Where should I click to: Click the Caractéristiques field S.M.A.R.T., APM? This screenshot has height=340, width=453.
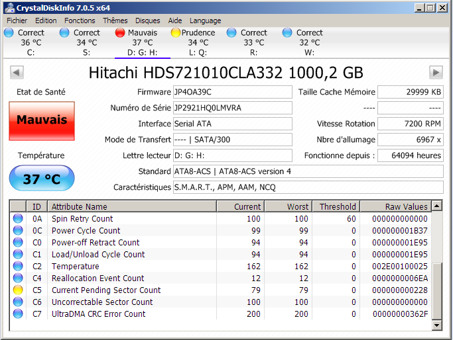point(308,187)
